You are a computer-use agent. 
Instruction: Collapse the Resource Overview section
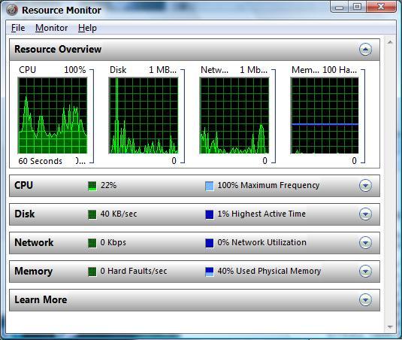pyautogui.click(x=365, y=49)
